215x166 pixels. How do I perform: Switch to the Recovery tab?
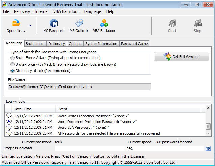14,43
